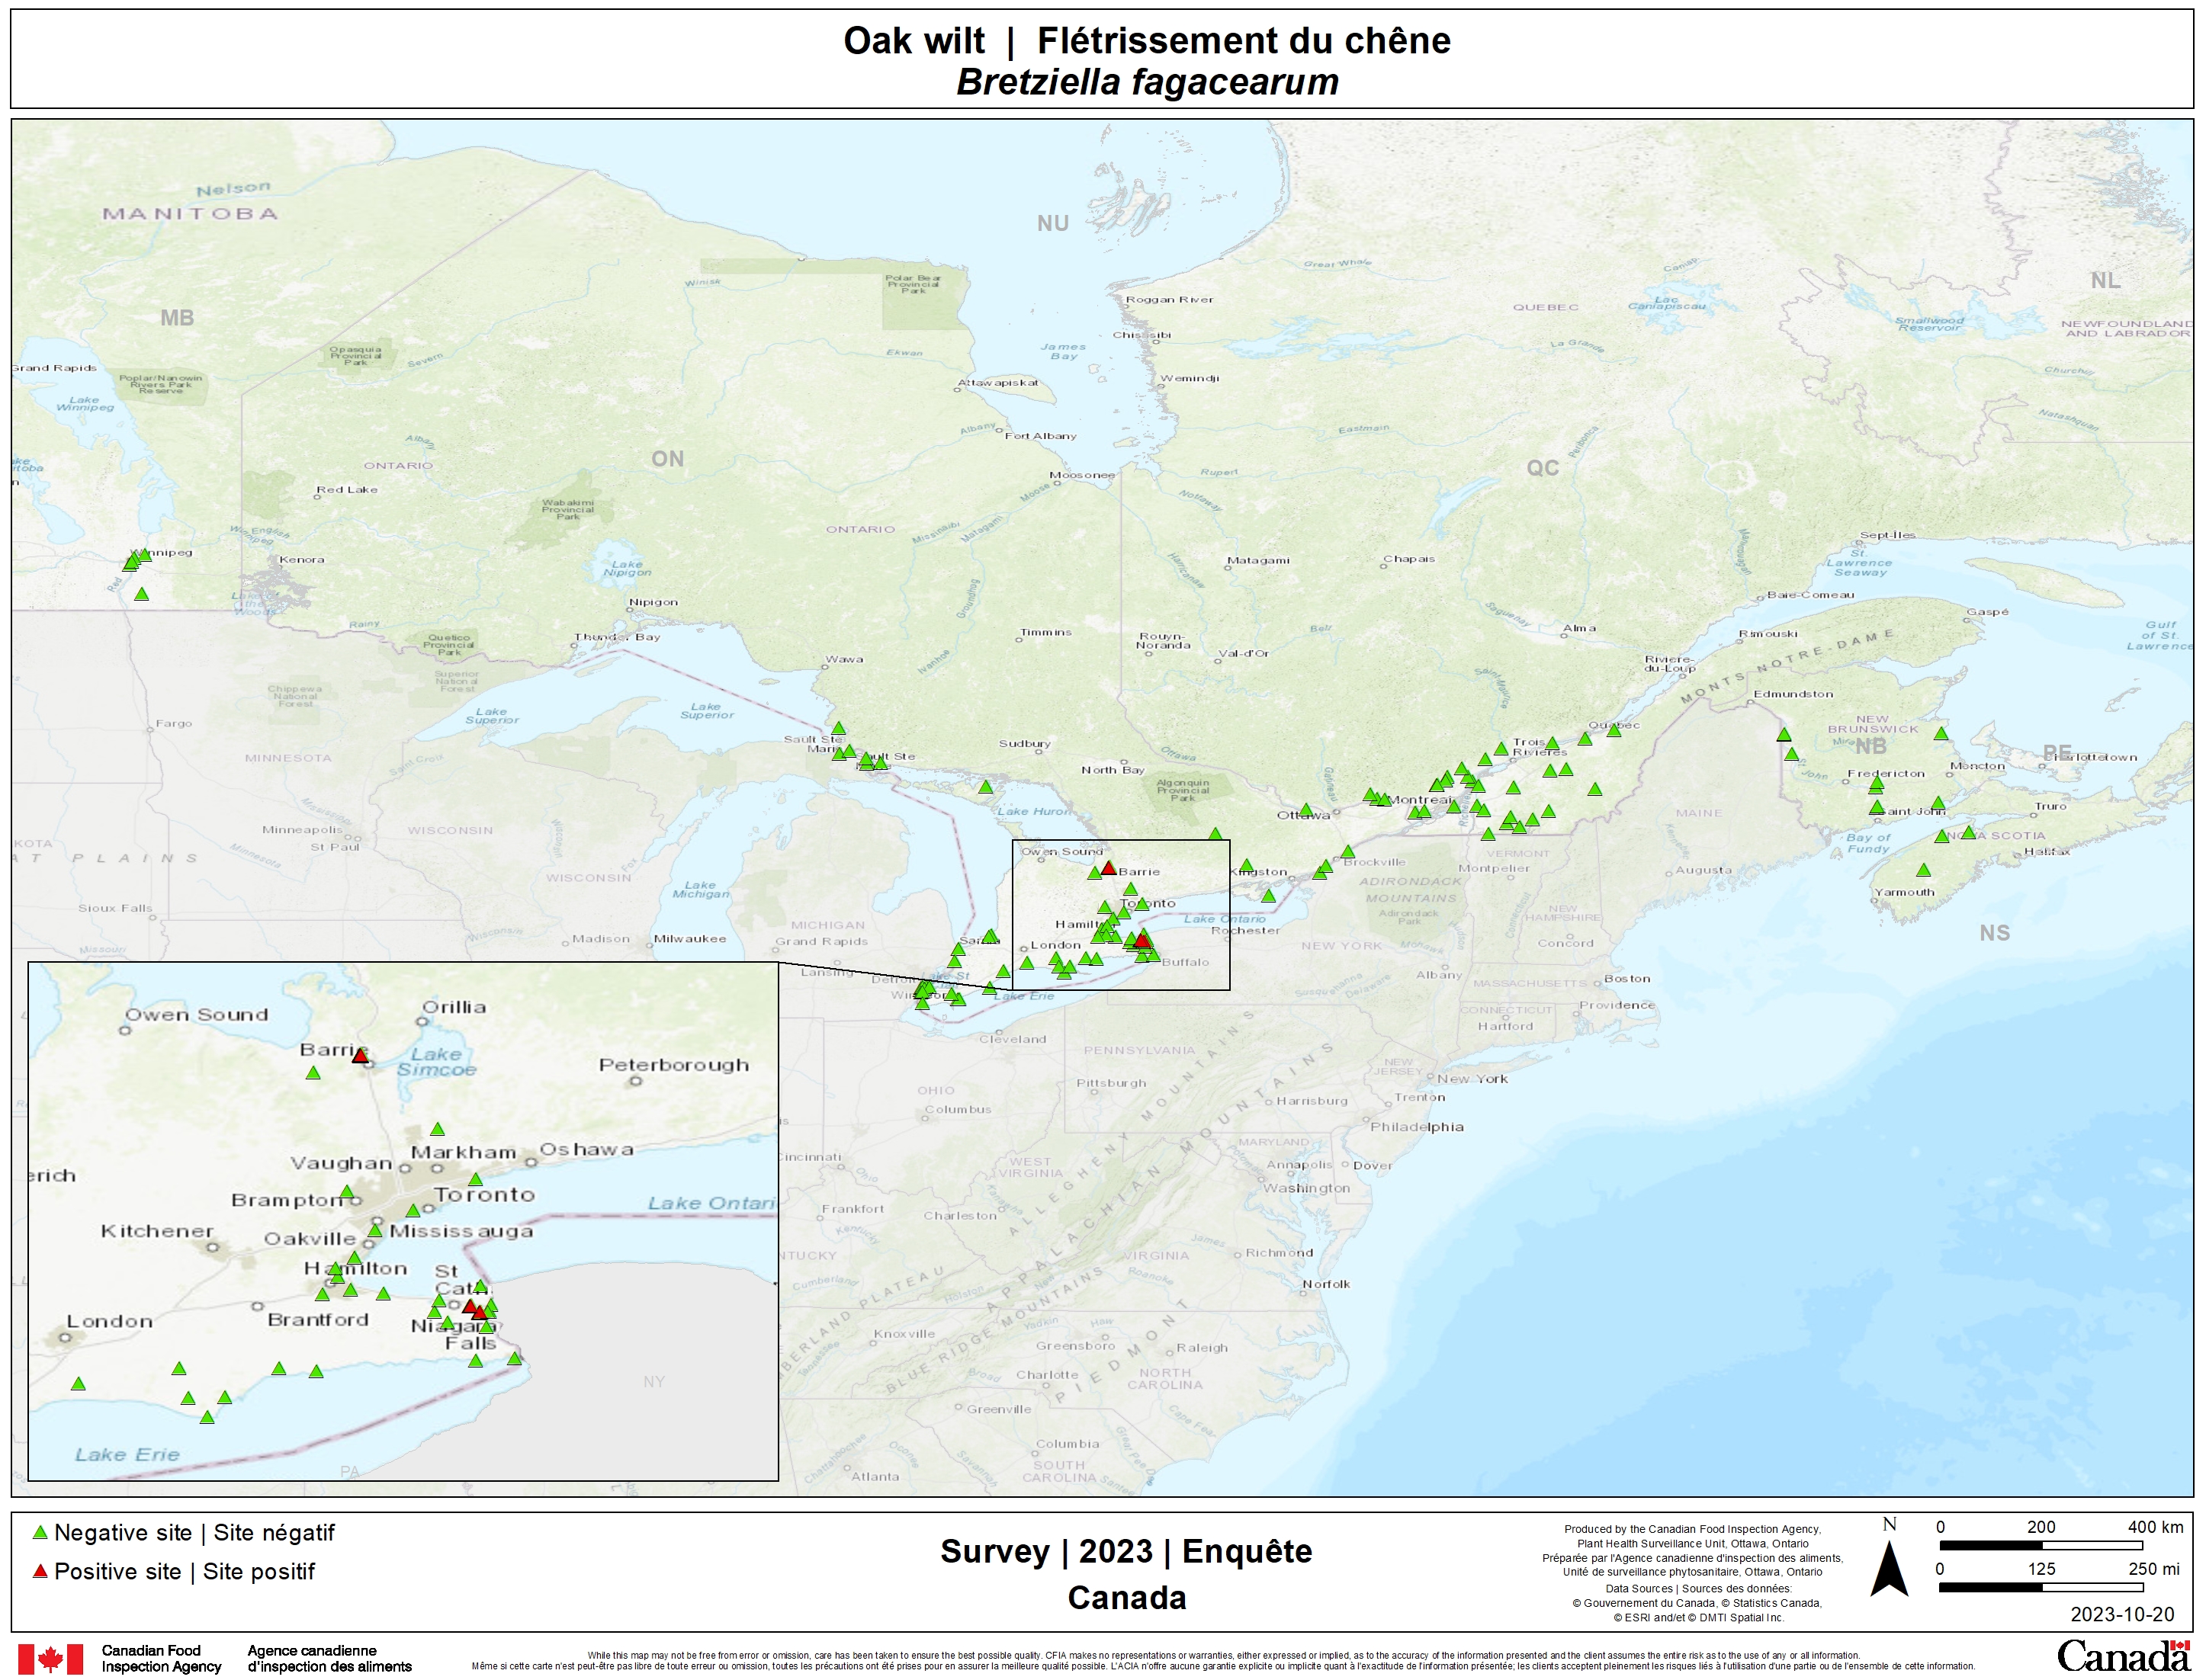Click the Lake Simcoe label in the inset
This screenshot has width=2206, height=1680.
click(x=437, y=1062)
